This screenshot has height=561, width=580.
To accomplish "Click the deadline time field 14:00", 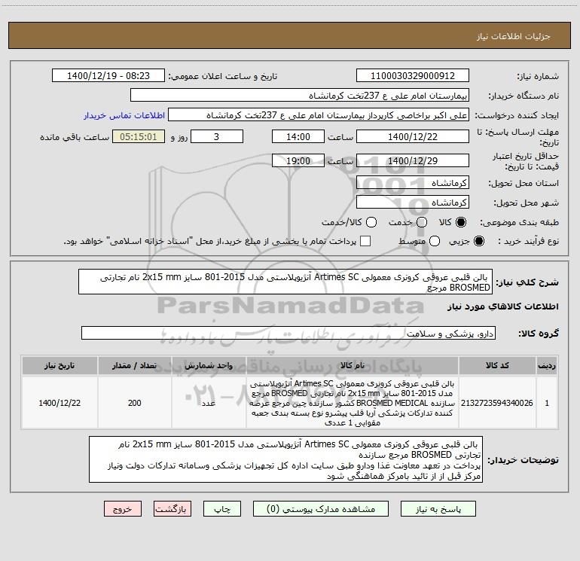I will 298,136.
